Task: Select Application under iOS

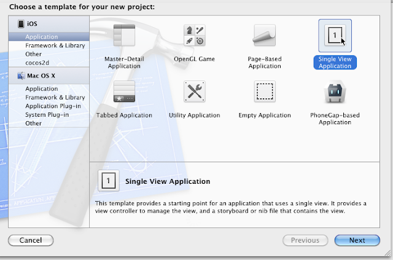Action: coord(42,37)
